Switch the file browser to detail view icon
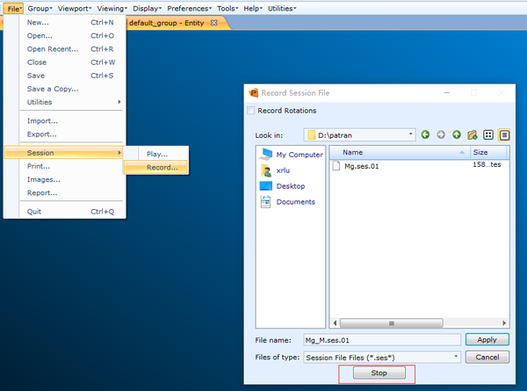 pos(504,134)
